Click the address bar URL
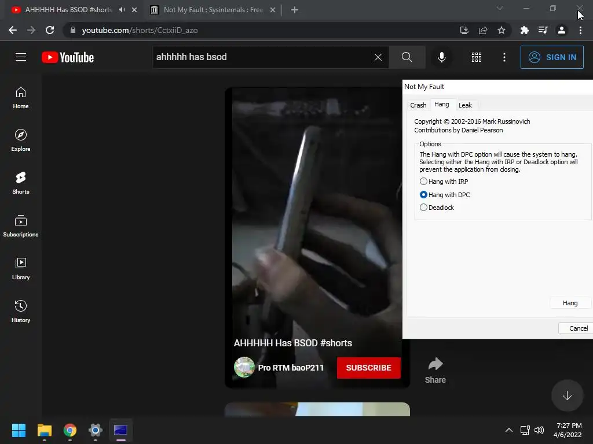The image size is (593, 444). pyautogui.click(x=140, y=30)
